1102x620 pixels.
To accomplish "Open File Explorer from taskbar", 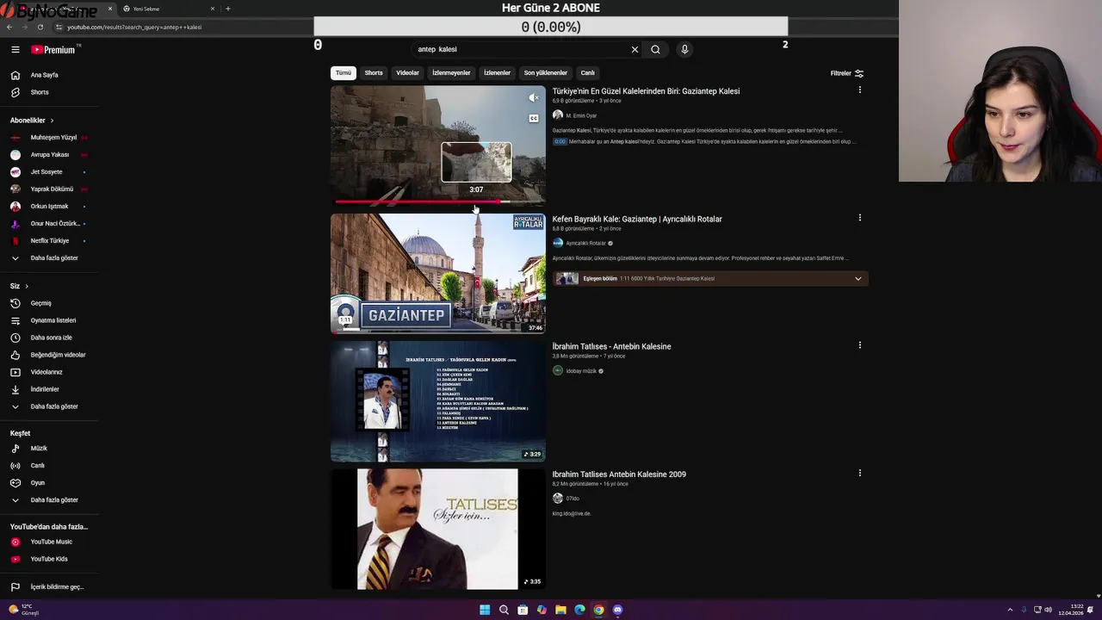I will point(560,610).
